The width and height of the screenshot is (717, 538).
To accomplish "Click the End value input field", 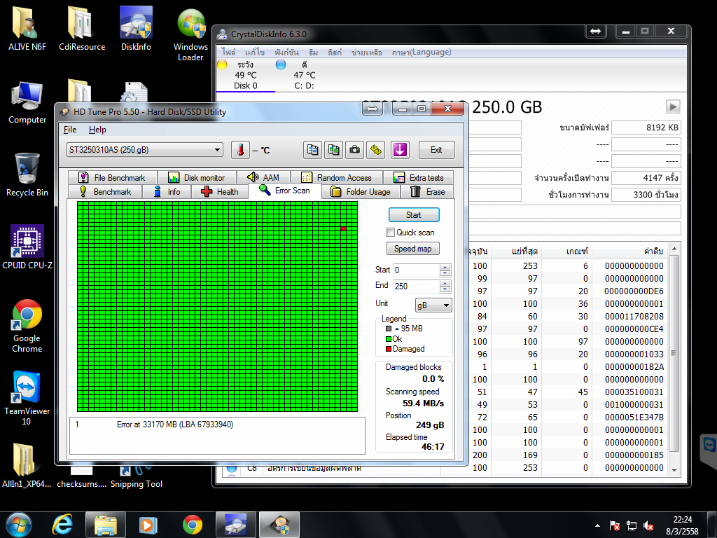I will [417, 287].
